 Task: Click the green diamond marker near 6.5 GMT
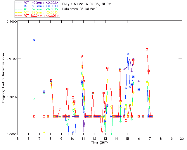point(34,99)
